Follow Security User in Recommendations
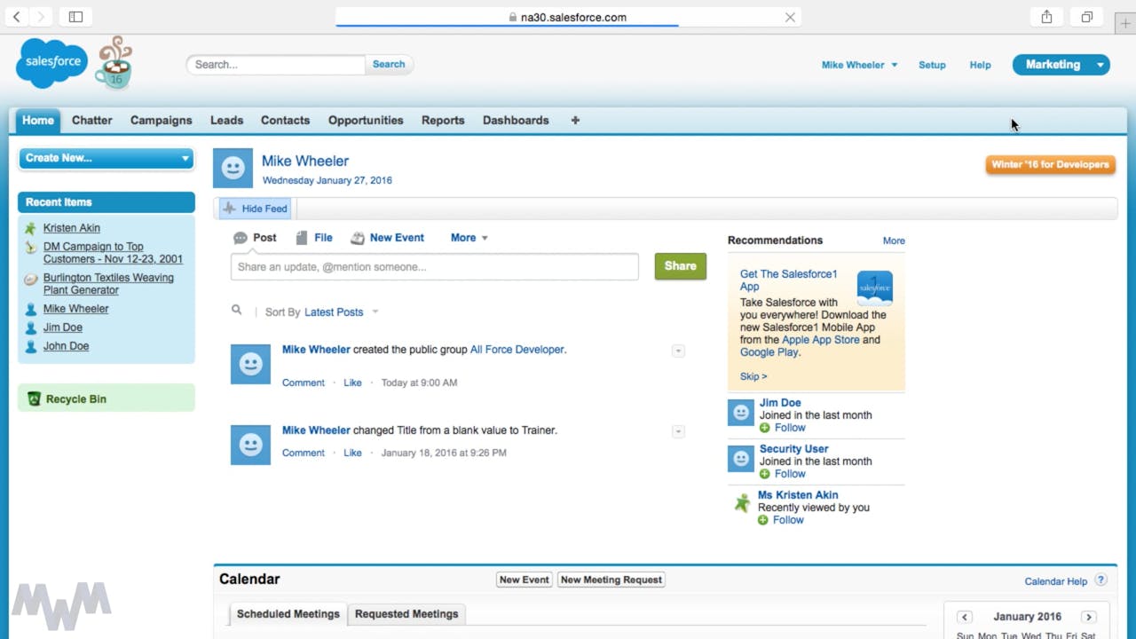1136x639 pixels. point(783,474)
